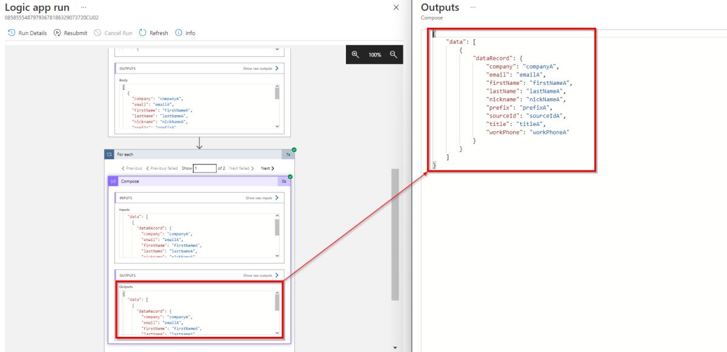727x352 pixels.
Task: Click the Show iteration number field
Action: coord(205,168)
